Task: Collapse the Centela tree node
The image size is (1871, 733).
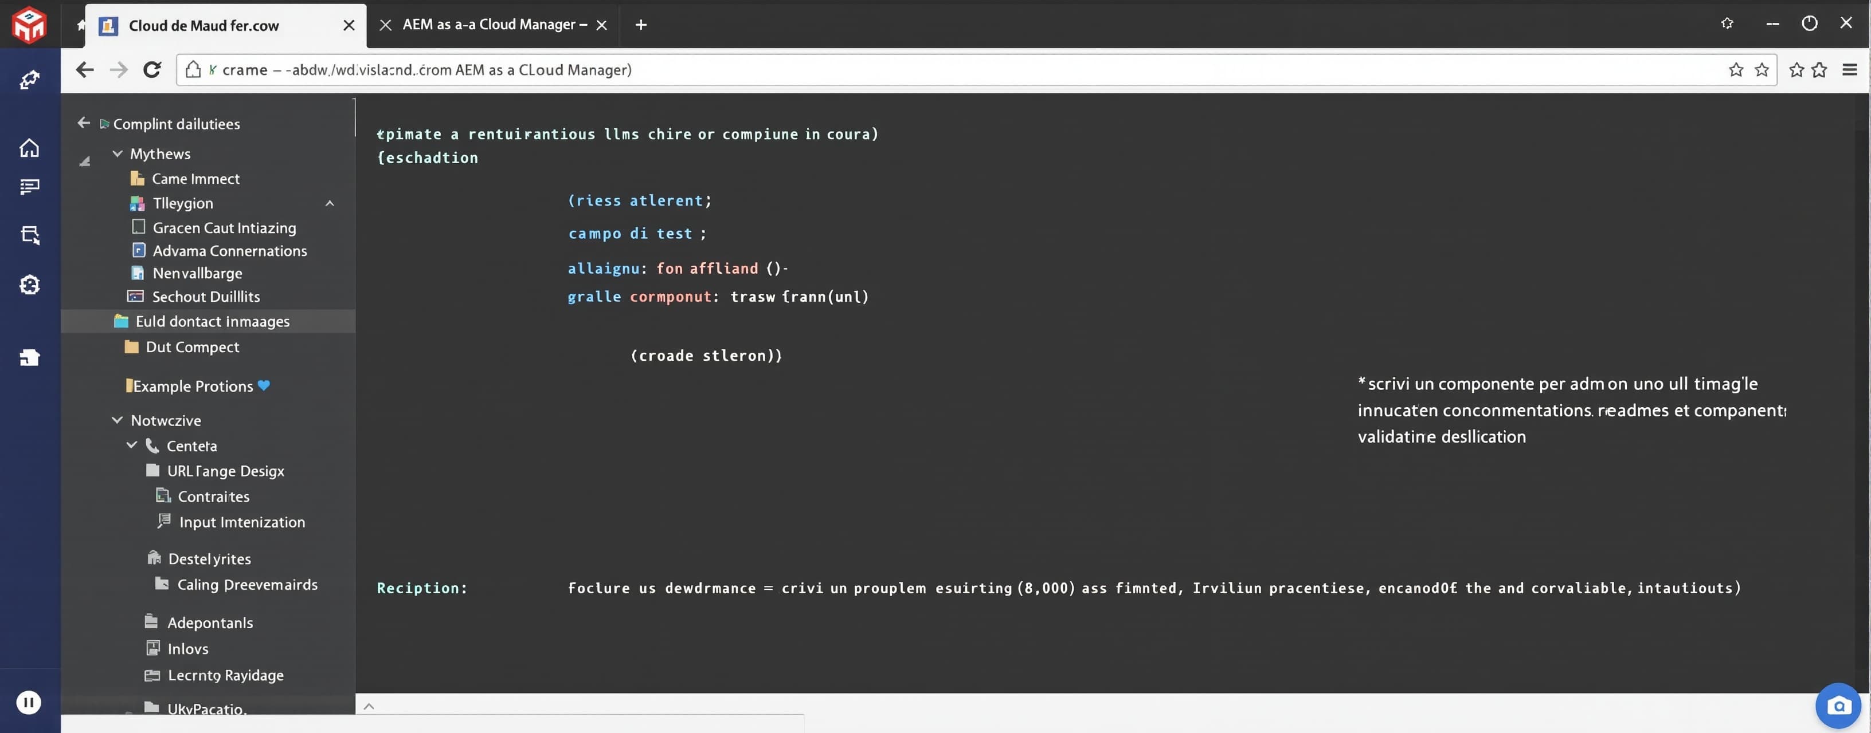Action: click(131, 445)
